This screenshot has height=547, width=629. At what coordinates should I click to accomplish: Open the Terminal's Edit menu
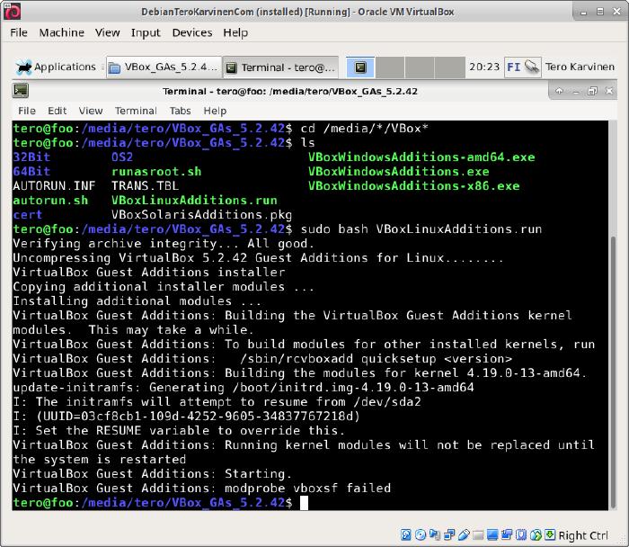tap(58, 111)
